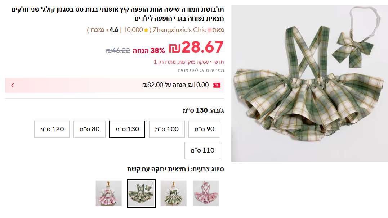Click the ₪28.67 sale price
The height and width of the screenshot is (218, 388).
point(196,47)
